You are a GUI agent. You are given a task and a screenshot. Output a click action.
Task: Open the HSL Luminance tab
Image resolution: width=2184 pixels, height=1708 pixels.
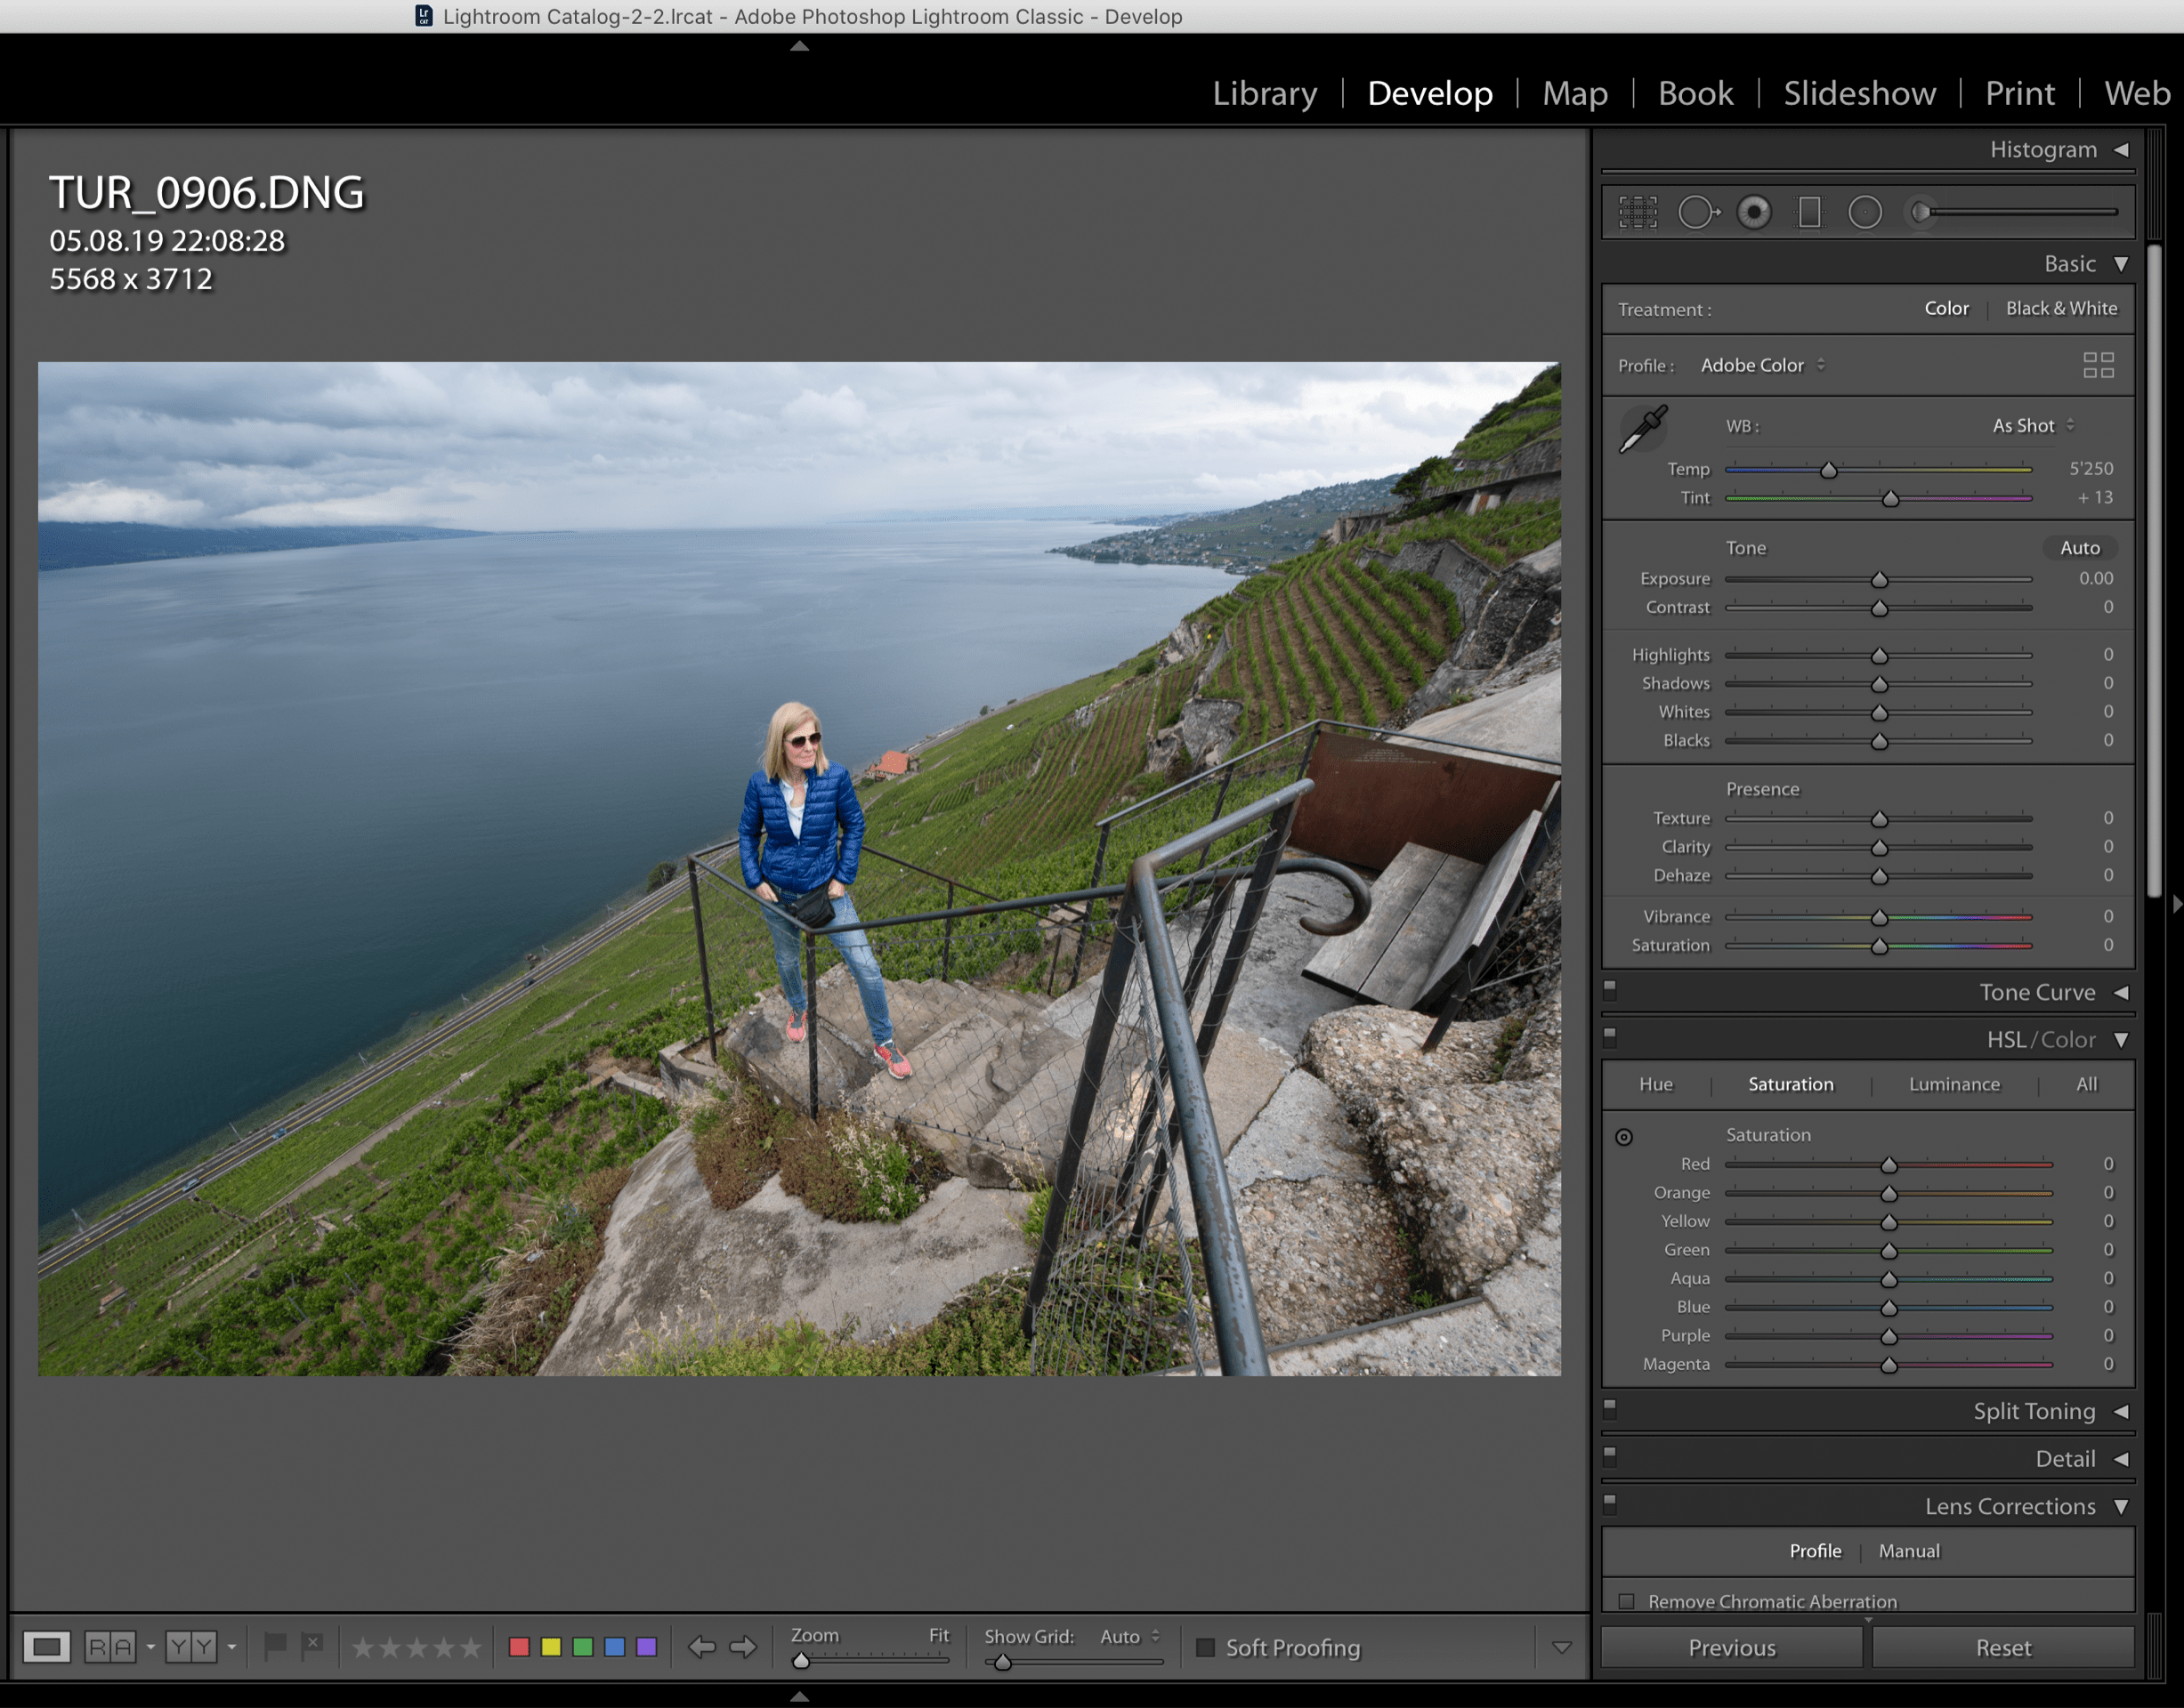click(1953, 1085)
